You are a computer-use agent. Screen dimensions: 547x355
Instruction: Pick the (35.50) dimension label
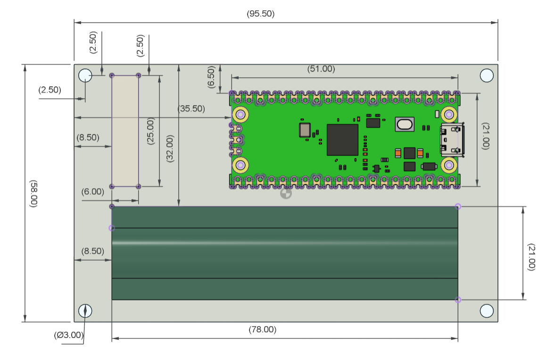pos(191,108)
